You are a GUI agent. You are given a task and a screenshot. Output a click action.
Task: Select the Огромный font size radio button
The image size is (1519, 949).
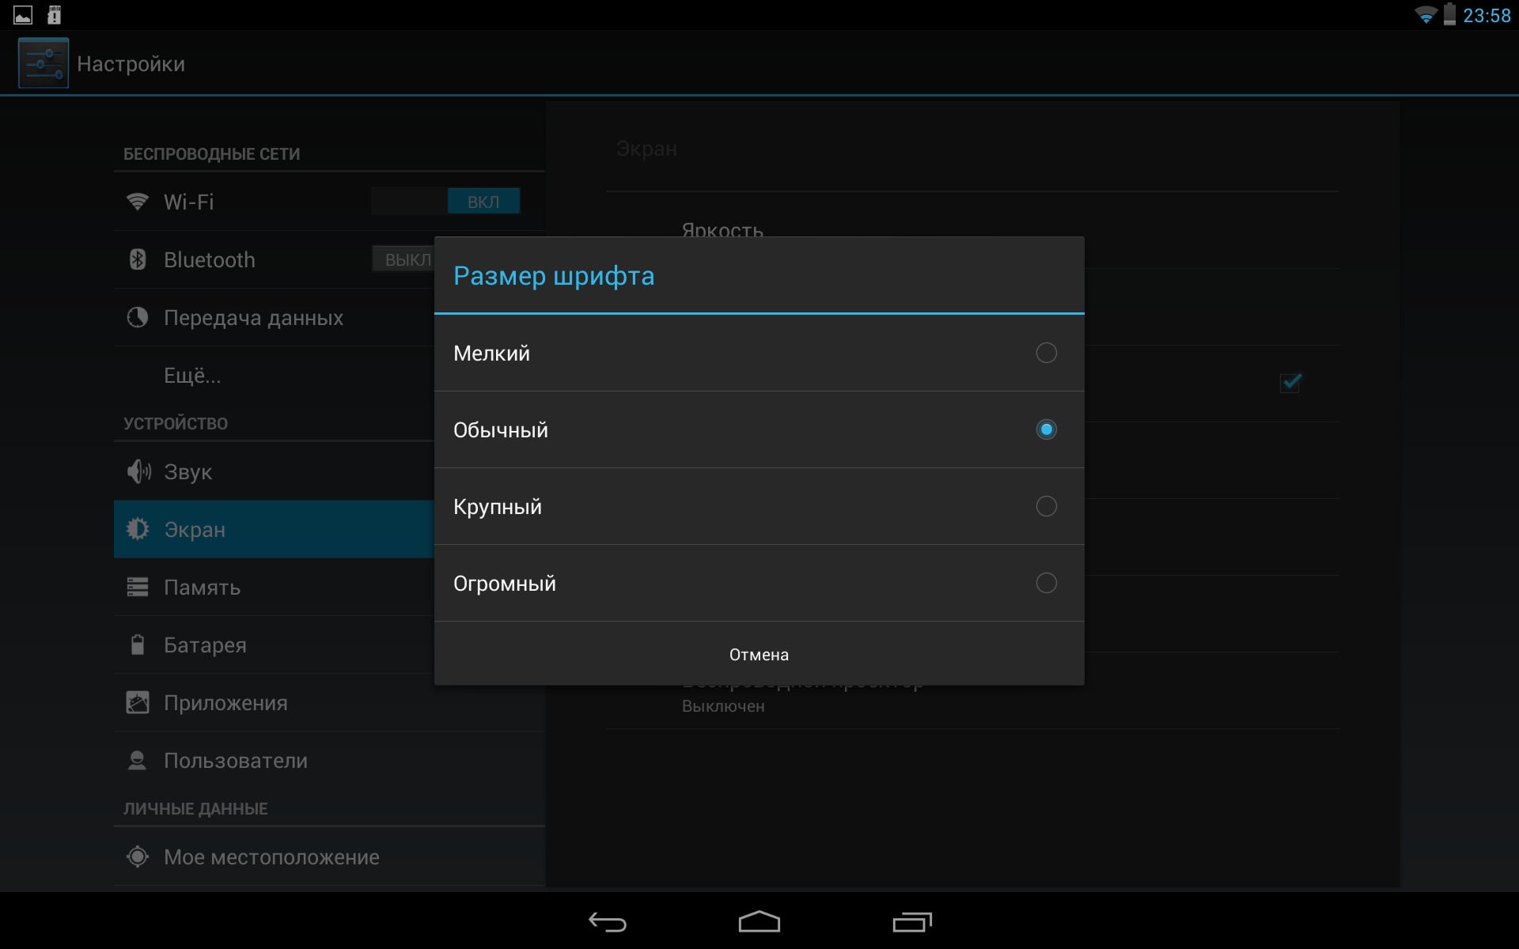click(x=1046, y=583)
